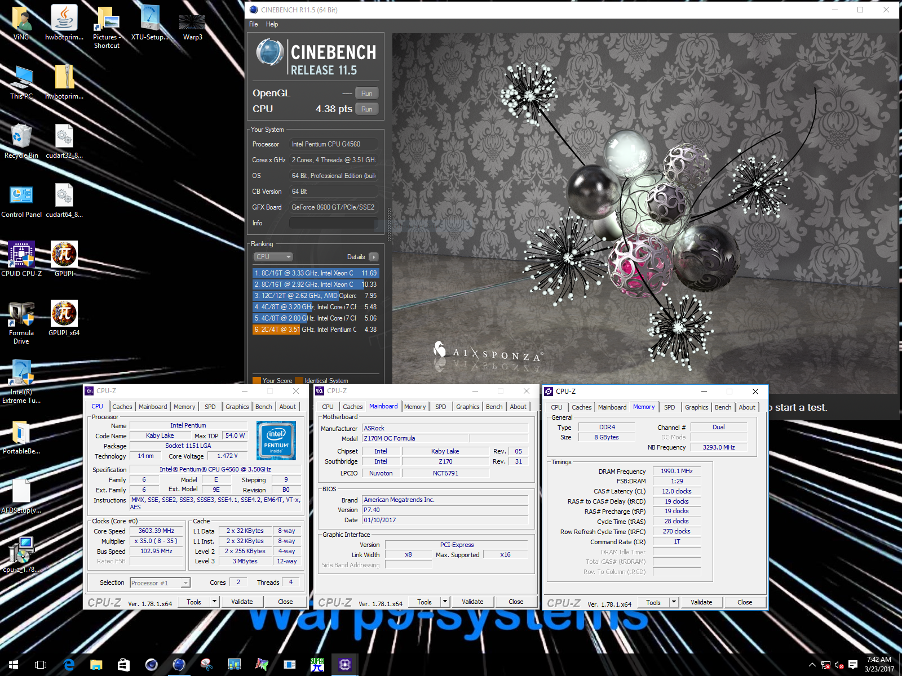Open the cpu-z_1.78 installer icon

[21, 555]
